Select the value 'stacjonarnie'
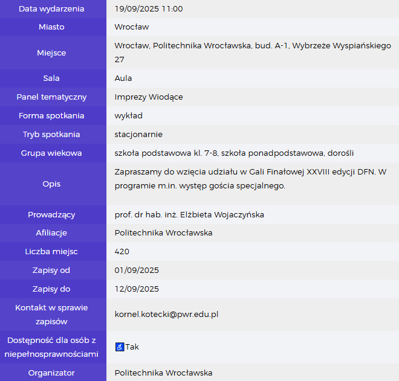The image size is (399, 381). coord(138,135)
